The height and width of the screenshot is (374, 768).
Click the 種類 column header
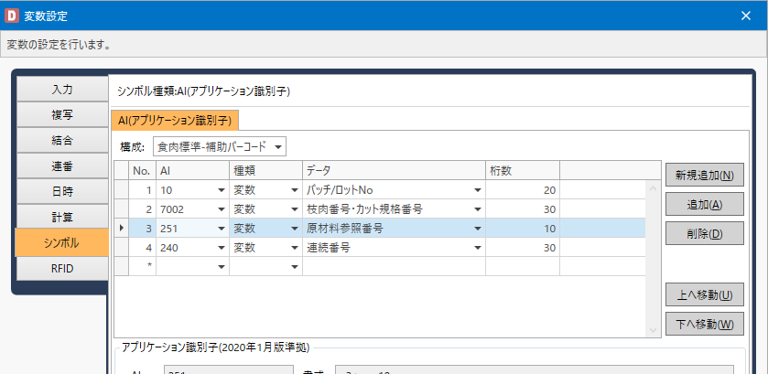pyautogui.click(x=265, y=170)
